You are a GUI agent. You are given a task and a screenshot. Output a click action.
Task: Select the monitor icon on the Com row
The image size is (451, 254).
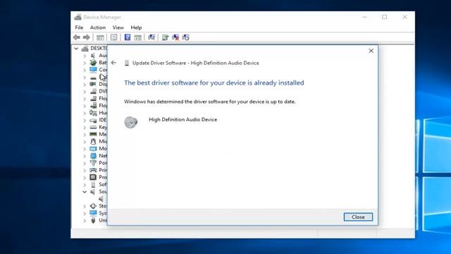(x=93, y=70)
